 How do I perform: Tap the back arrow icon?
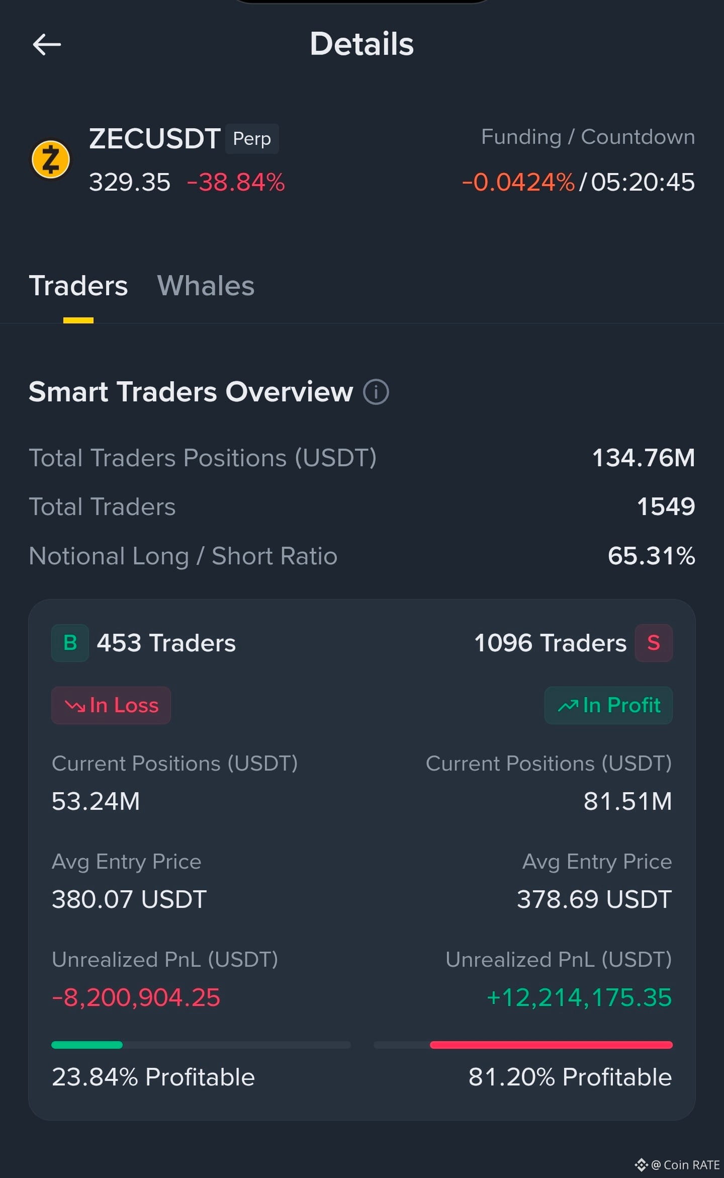(47, 44)
